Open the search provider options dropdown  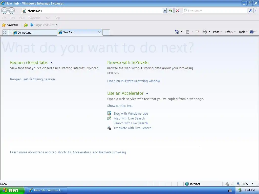tap(255, 11)
